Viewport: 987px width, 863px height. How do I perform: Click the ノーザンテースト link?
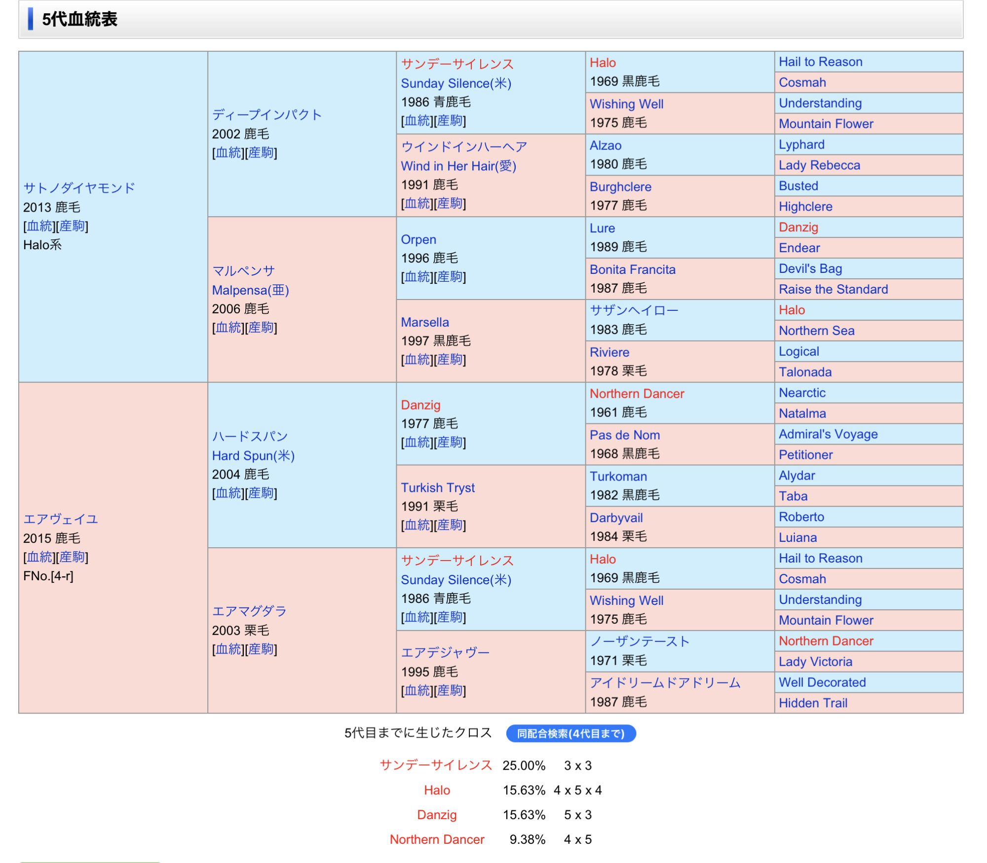point(640,641)
